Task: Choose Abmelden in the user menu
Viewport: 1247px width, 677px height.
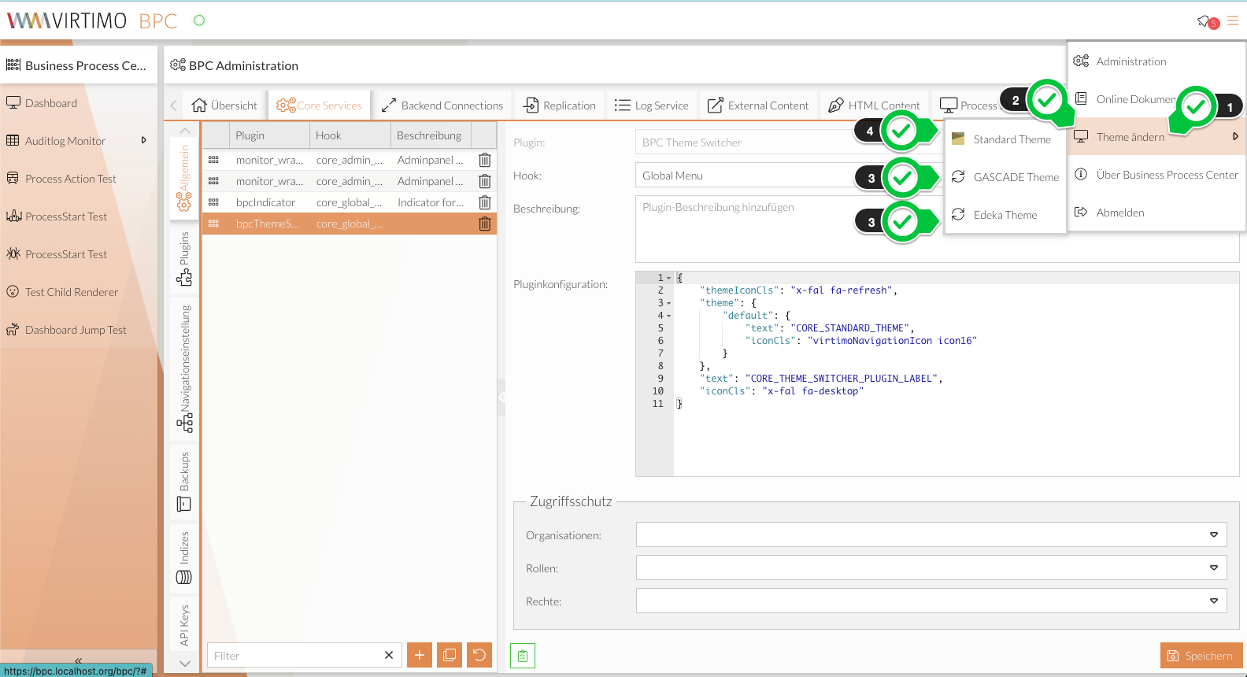Action: [x=1120, y=213]
